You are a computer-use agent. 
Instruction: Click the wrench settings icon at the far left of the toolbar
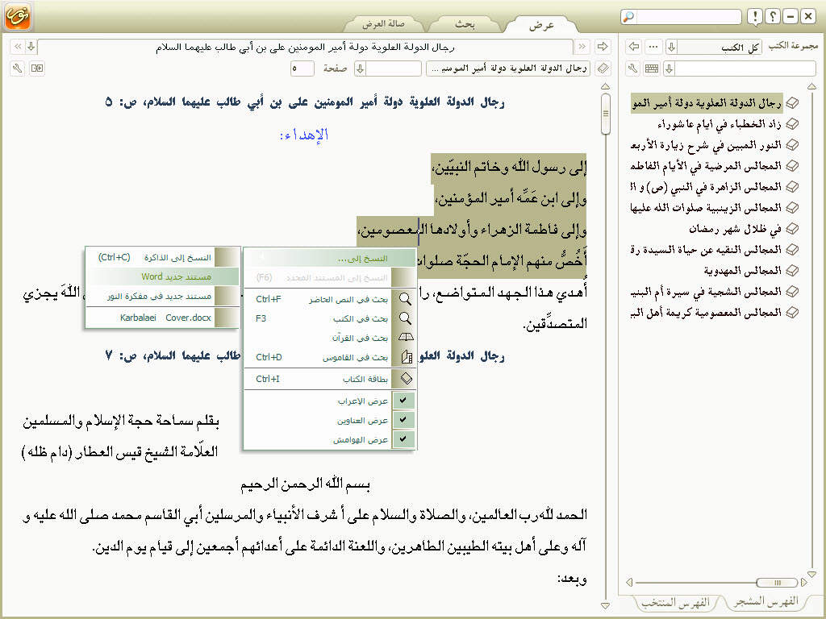tap(18, 69)
